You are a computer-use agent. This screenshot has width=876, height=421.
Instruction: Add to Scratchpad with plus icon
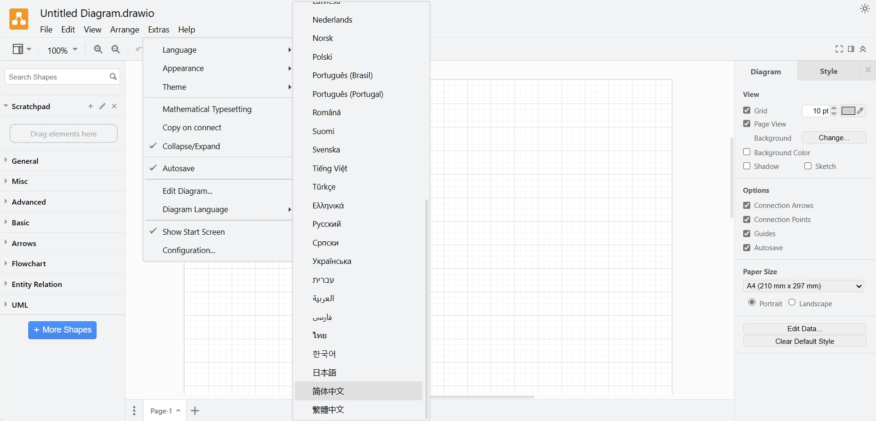(90, 106)
